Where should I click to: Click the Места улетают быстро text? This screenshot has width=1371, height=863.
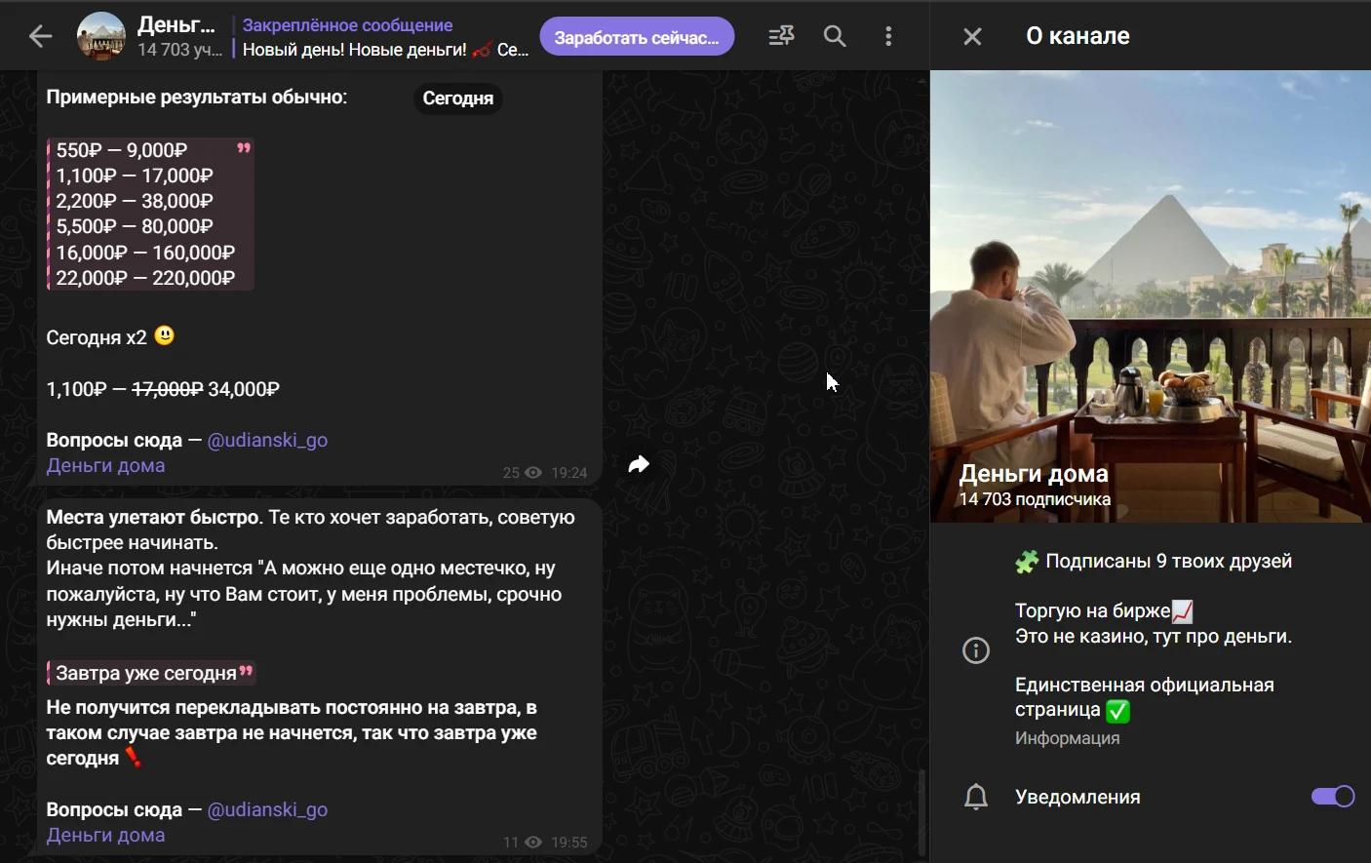[154, 518]
